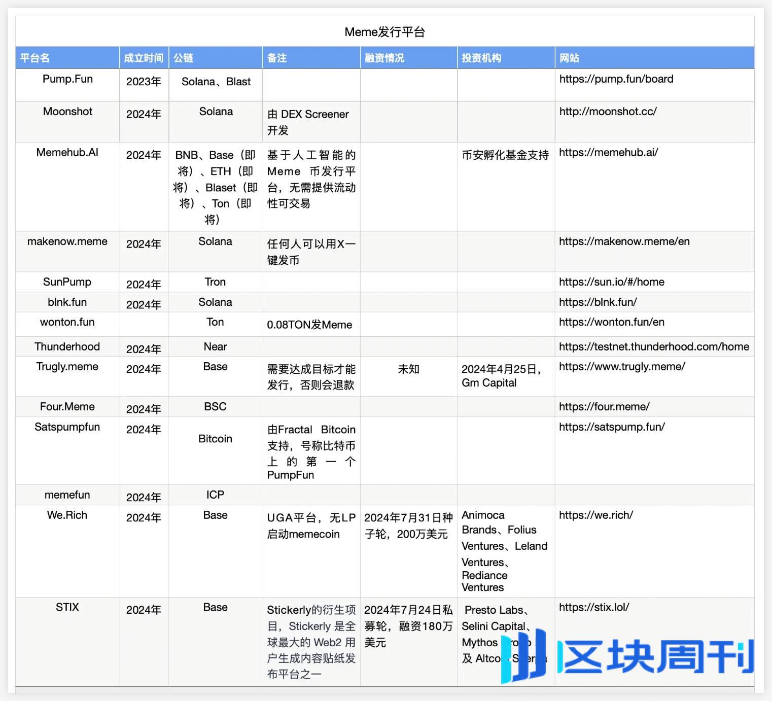Screen dimensions: 772x701
Task: Select the 成立时间 column header
Action: [144, 58]
